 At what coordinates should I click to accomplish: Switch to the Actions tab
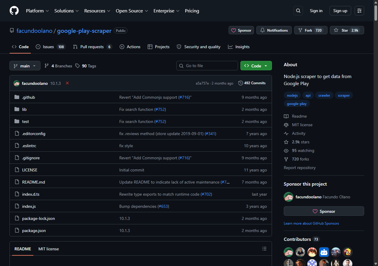[130, 47]
